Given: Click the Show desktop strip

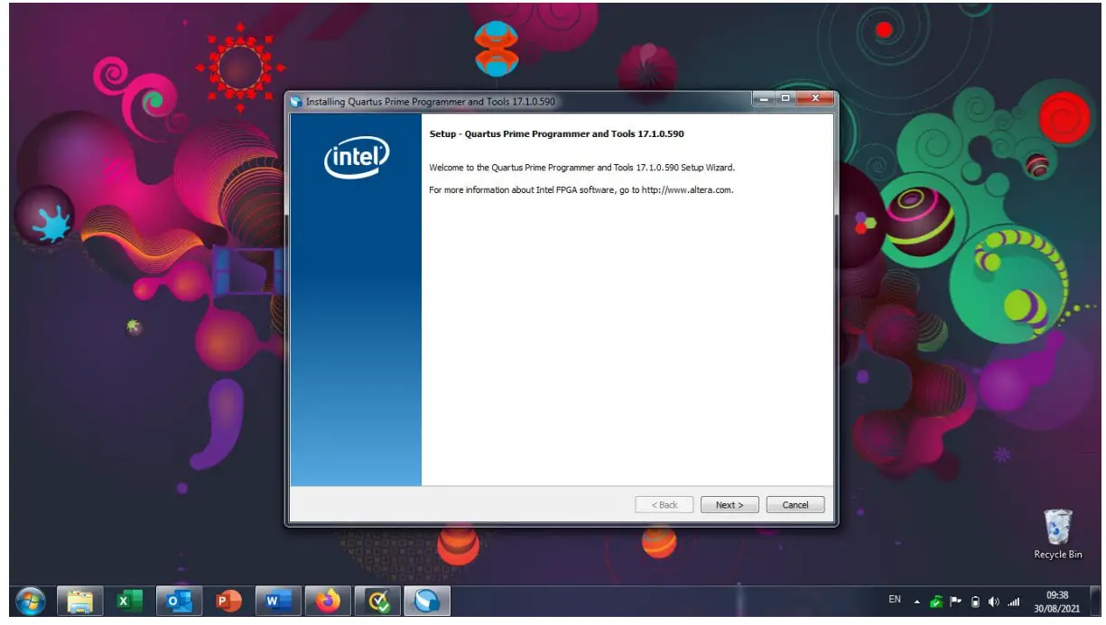Looking at the screenshot, I should [x=1094, y=602].
